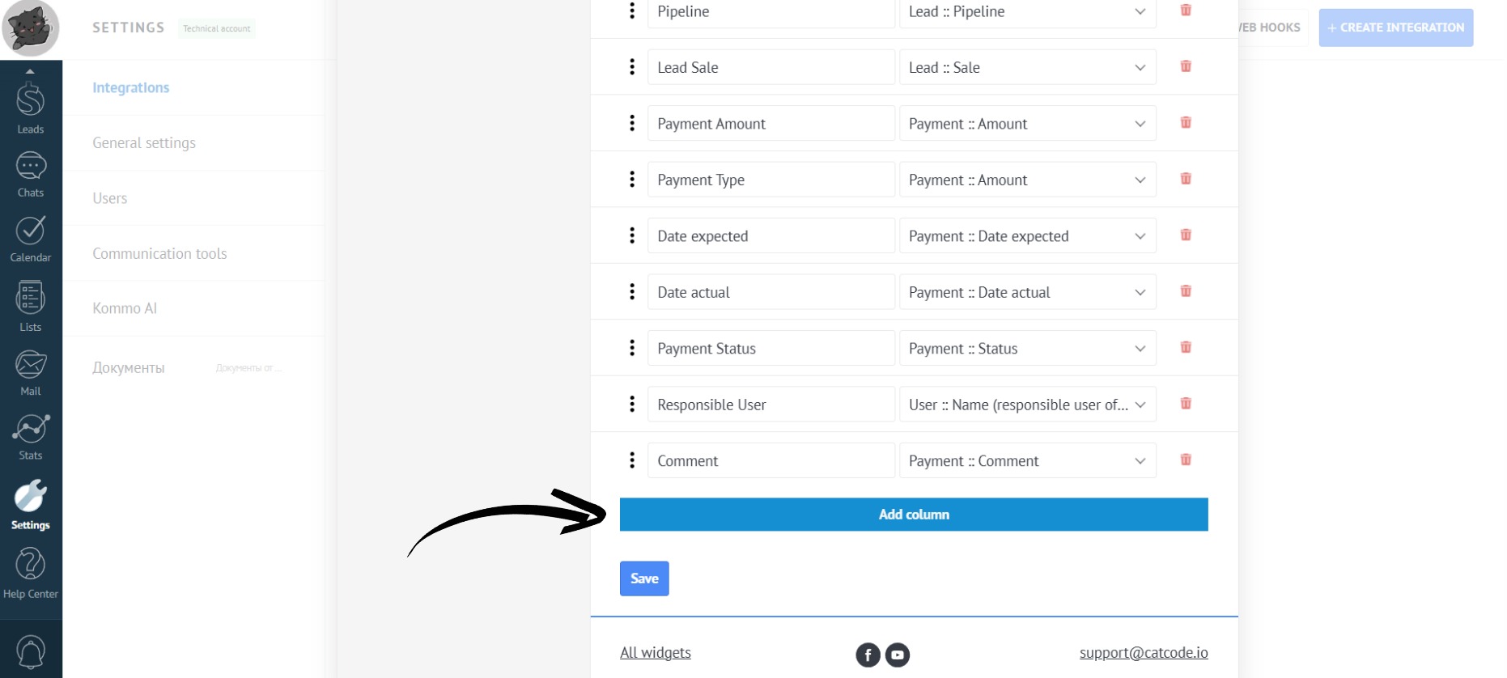Viewport: 1507px width, 678px height.
Task: Go to Calendar in sidebar
Action: tap(31, 239)
